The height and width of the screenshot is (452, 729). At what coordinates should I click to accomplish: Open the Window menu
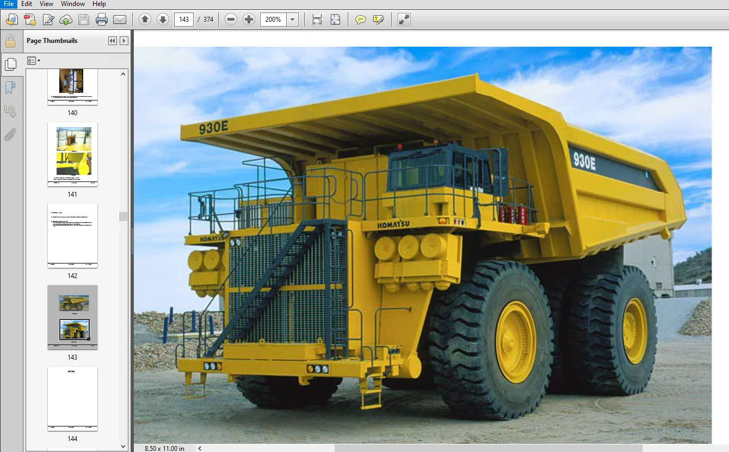[x=72, y=4]
